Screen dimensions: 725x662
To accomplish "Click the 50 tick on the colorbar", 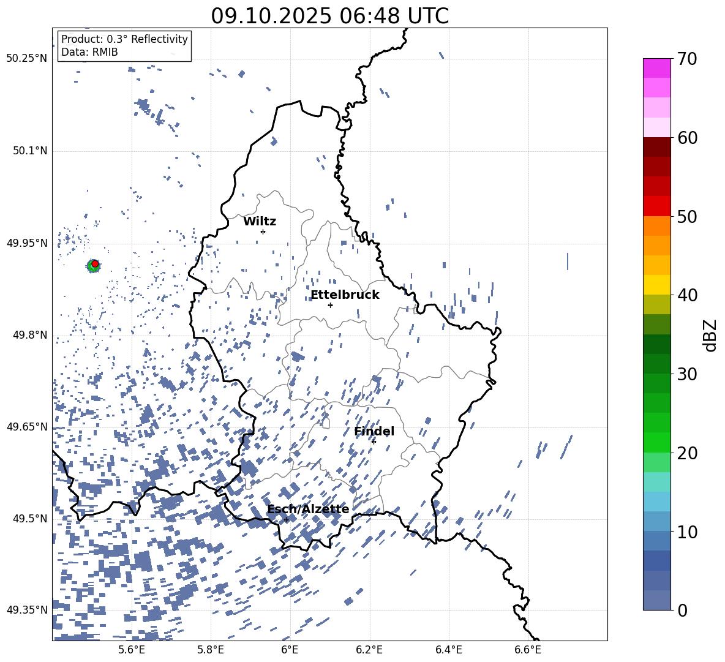I will 688,216.
